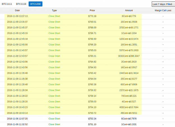Viewport: 175px width, 127px height.
Task: Switch to the BTC1111 tab
Action: pyautogui.click(x=7, y=4)
